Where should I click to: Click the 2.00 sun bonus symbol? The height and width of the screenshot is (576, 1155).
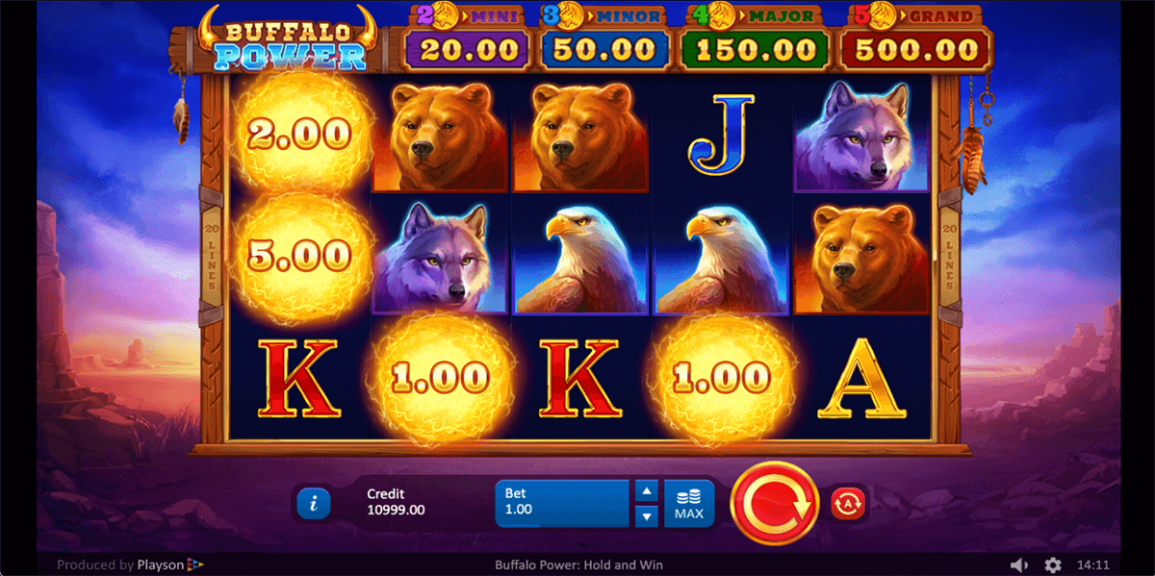[297, 135]
